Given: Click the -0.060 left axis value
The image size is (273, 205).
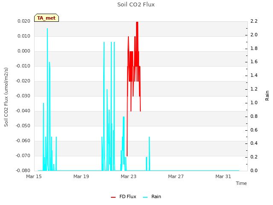Looking at the screenshot, I should coord(23,141).
